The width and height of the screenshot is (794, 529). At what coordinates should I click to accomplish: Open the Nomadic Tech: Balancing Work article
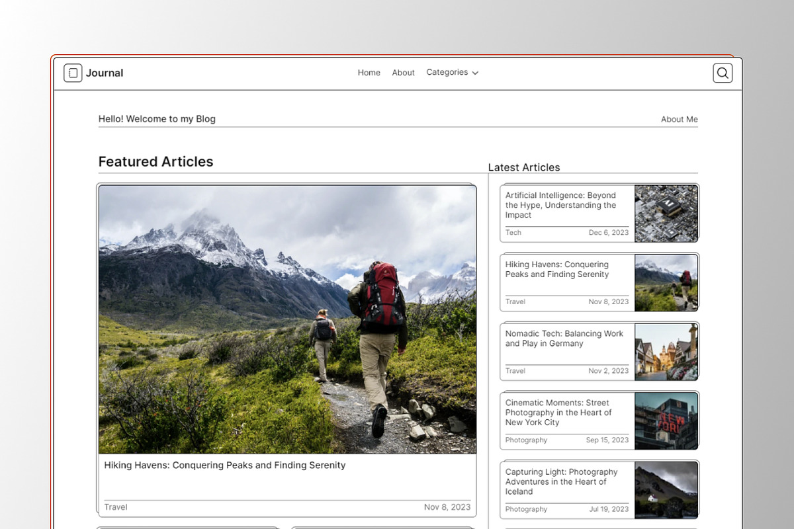(564, 339)
